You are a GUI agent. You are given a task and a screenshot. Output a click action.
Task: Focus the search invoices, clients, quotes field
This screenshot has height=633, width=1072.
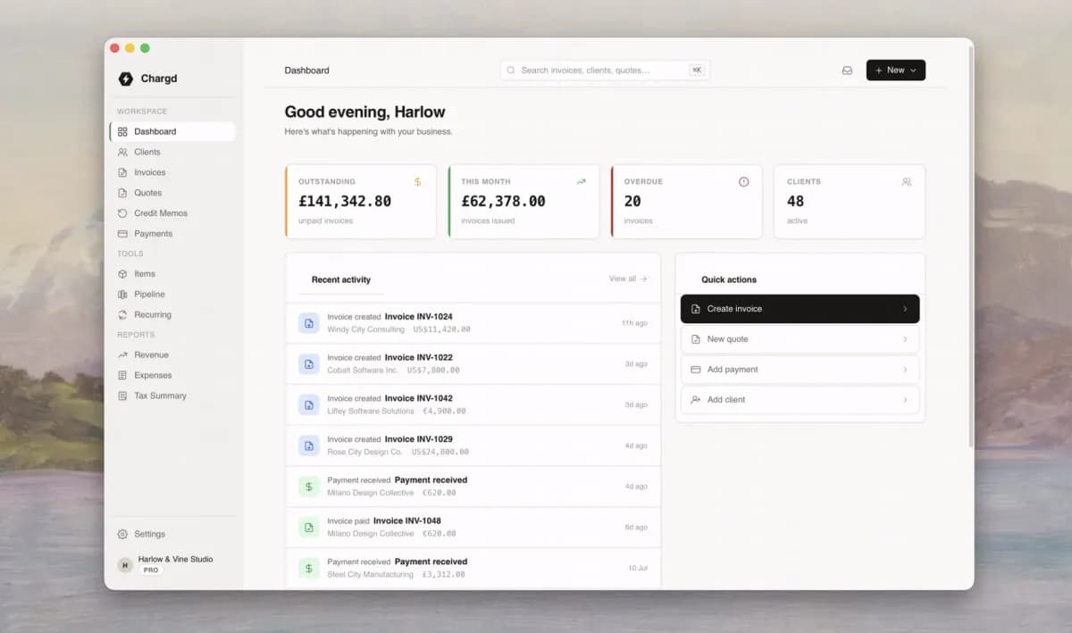pos(605,70)
